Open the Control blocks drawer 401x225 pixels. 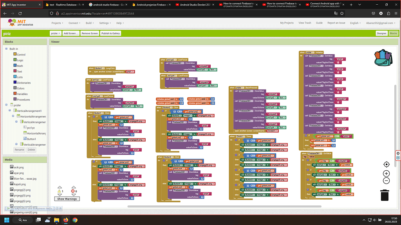[x=21, y=55]
